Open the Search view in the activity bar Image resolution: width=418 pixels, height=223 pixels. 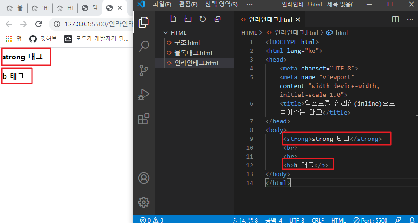click(x=144, y=46)
